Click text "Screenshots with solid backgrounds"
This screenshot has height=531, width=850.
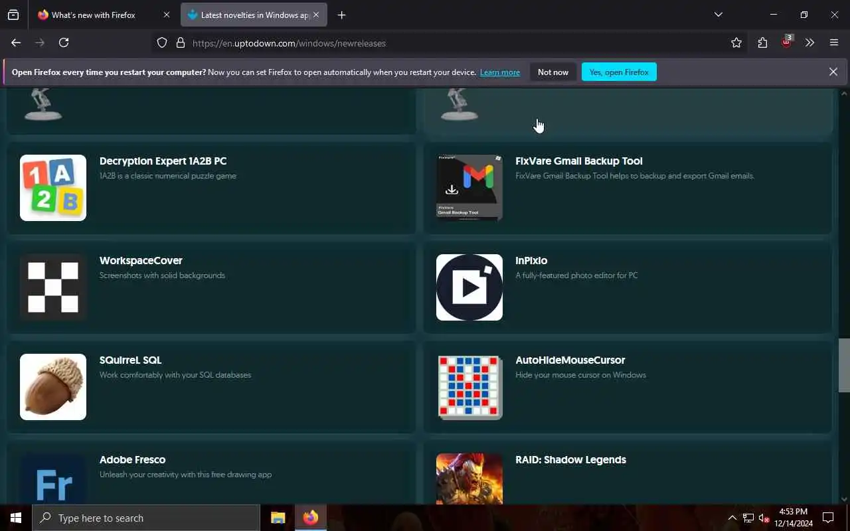[x=162, y=275]
